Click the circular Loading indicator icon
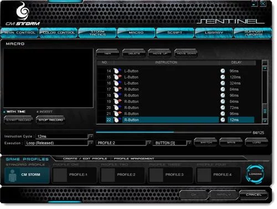 coord(255,174)
